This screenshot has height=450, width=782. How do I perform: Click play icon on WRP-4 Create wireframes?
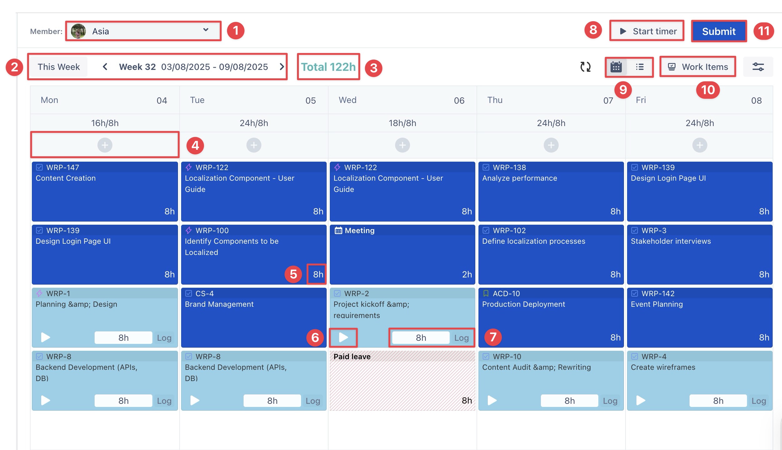(x=641, y=400)
